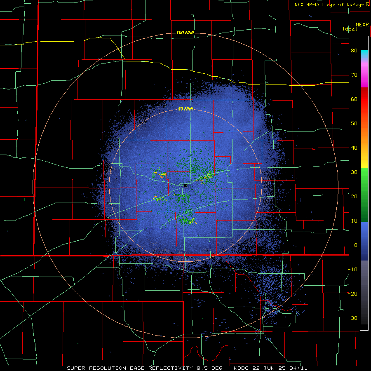Click the KDDC radar site marker at center

coord(185,185)
